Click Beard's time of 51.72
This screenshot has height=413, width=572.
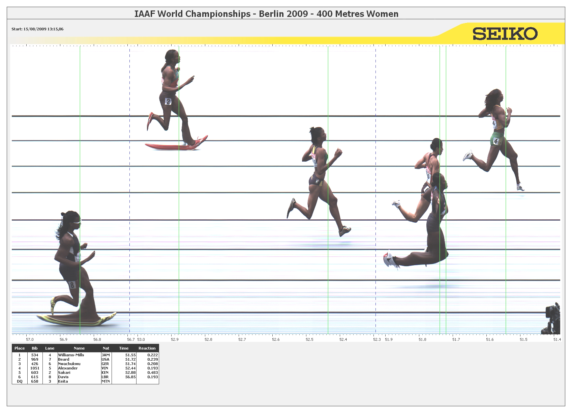tap(130, 359)
